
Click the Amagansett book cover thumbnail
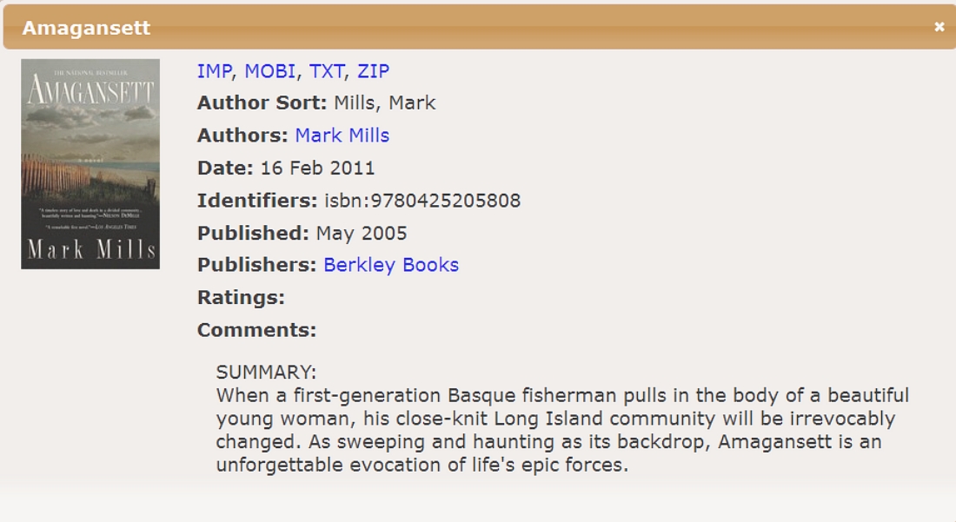click(x=90, y=164)
